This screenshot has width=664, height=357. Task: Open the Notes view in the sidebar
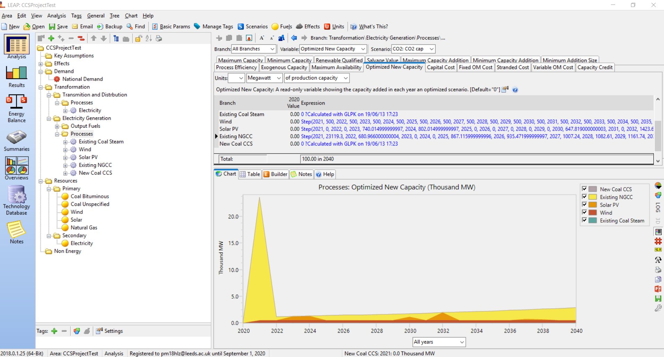coord(17,233)
